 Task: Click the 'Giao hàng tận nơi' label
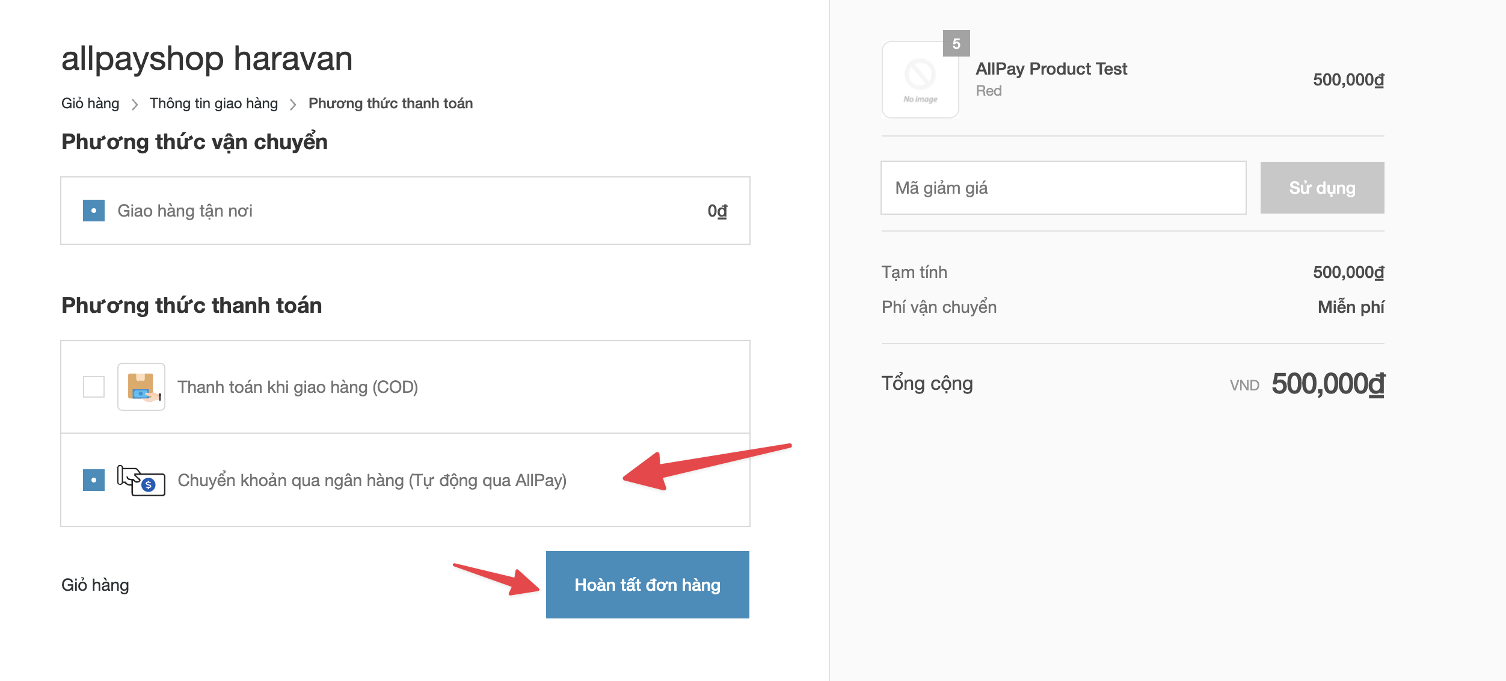point(185,211)
